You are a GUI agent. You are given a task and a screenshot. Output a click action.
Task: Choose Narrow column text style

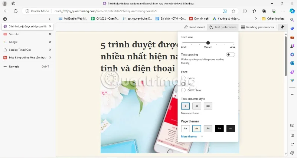185,106
